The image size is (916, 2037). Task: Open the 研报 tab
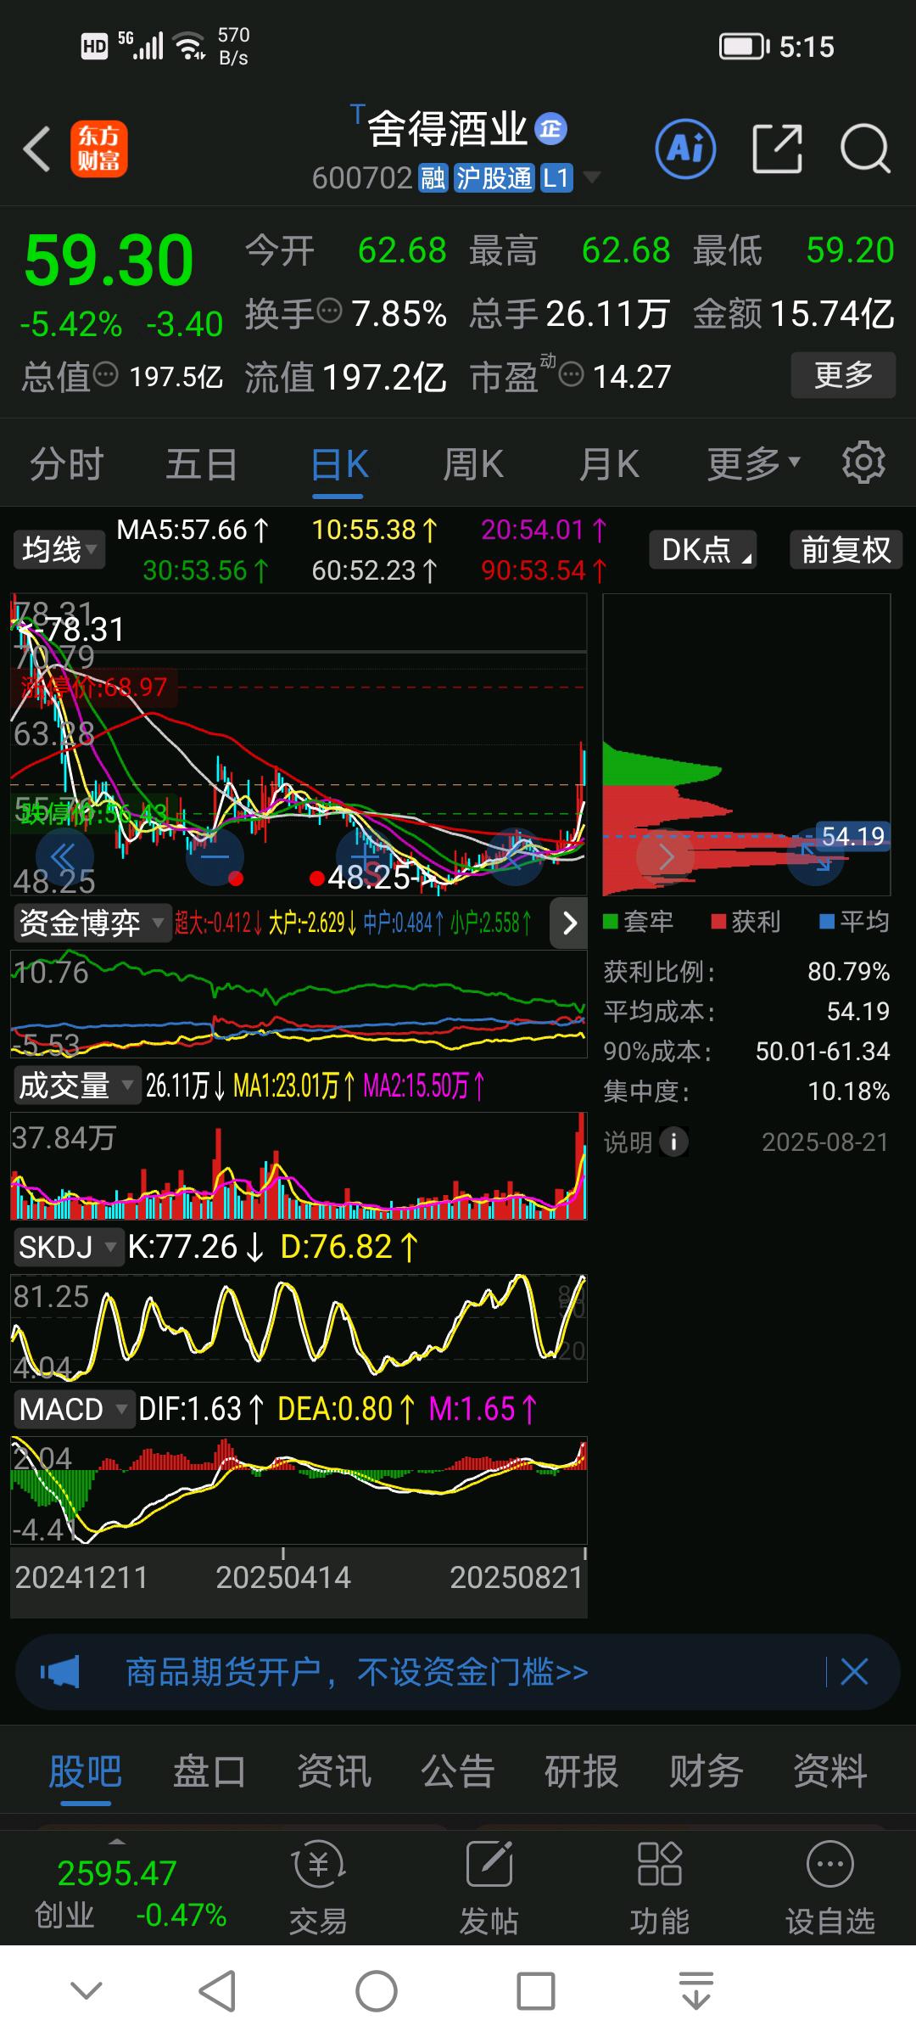[581, 1771]
